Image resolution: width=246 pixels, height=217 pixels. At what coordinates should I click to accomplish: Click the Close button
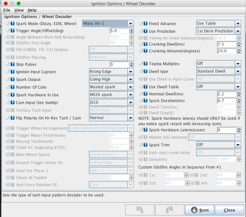coord(229,210)
